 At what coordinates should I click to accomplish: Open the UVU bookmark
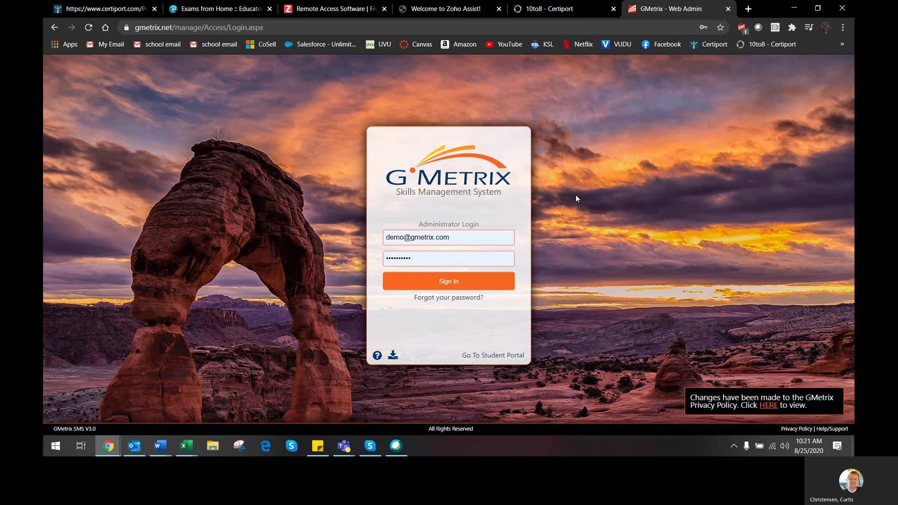click(x=378, y=44)
